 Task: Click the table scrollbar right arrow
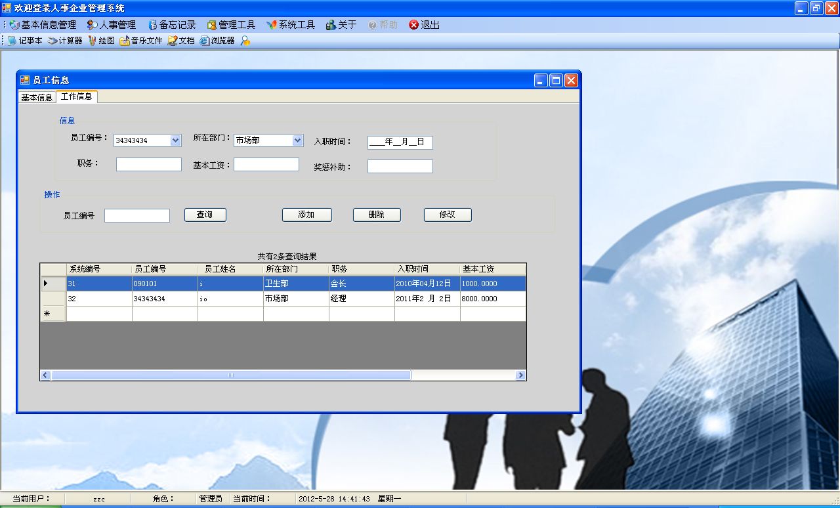[x=520, y=375]
